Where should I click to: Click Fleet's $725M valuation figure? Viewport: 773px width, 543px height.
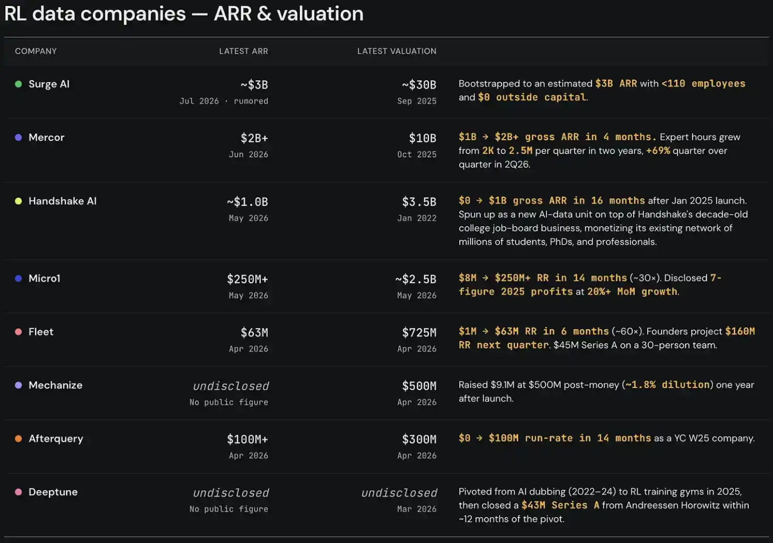tap(419, 333)
